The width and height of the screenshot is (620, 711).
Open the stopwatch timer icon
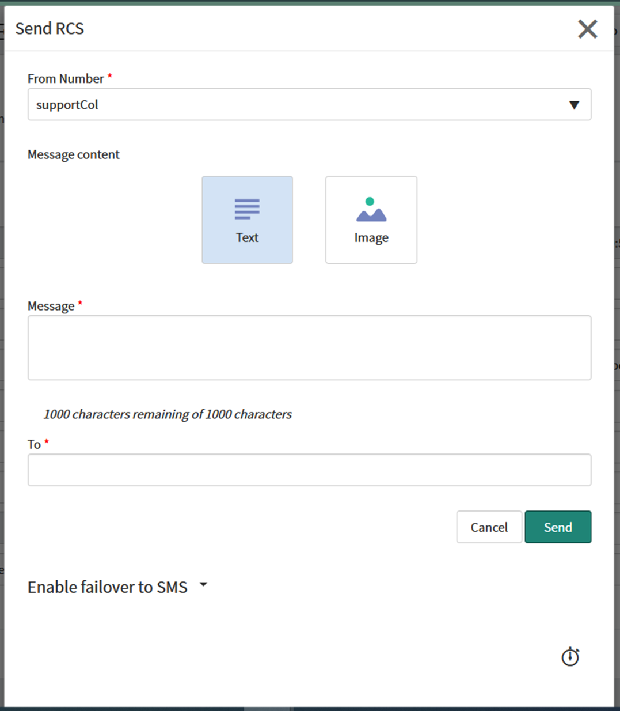[x=570, y=656]
